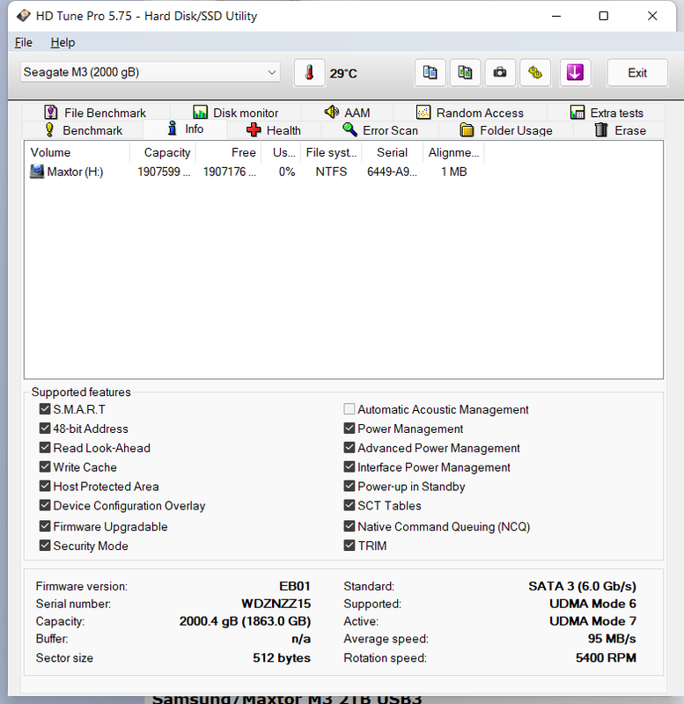
Task: Toggle the Host Protected Area checkbox
Action: [x=45, y=487]
